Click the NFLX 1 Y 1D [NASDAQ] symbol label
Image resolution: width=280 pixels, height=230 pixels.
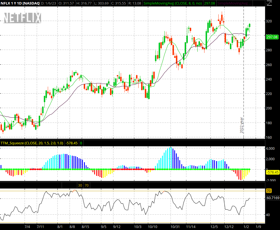coord(20,3)
